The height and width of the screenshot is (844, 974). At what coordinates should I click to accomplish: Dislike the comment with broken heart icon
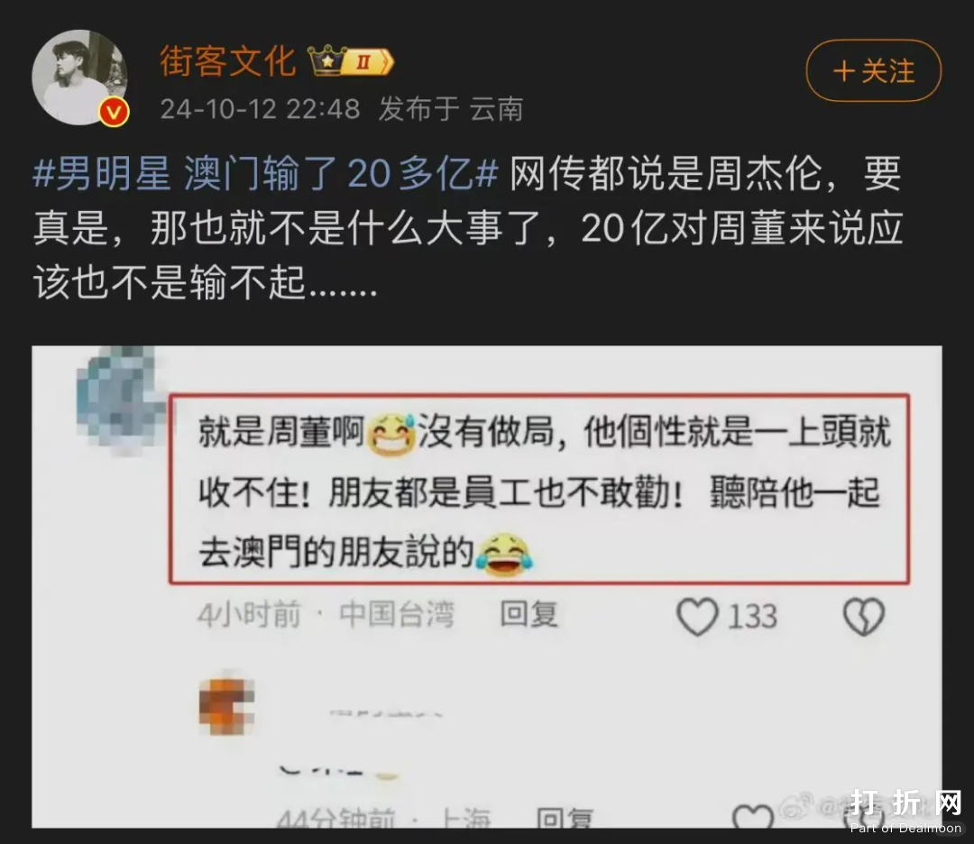pyautogui.click(x=863, y=616)
